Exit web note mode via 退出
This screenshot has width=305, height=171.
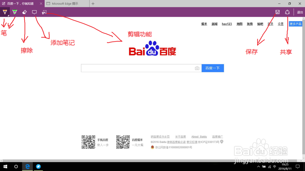[x=300, y=12]
